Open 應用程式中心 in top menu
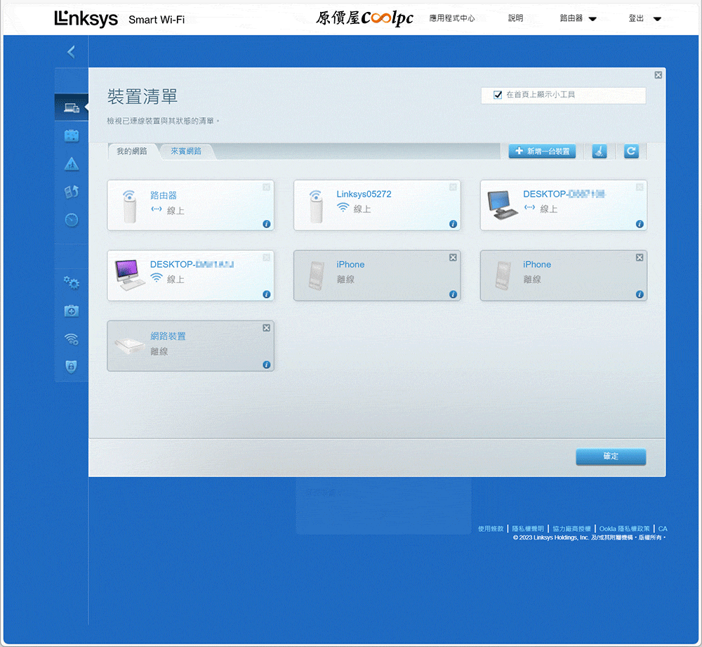This screenshot has width=702, height=647. (451, 18)
